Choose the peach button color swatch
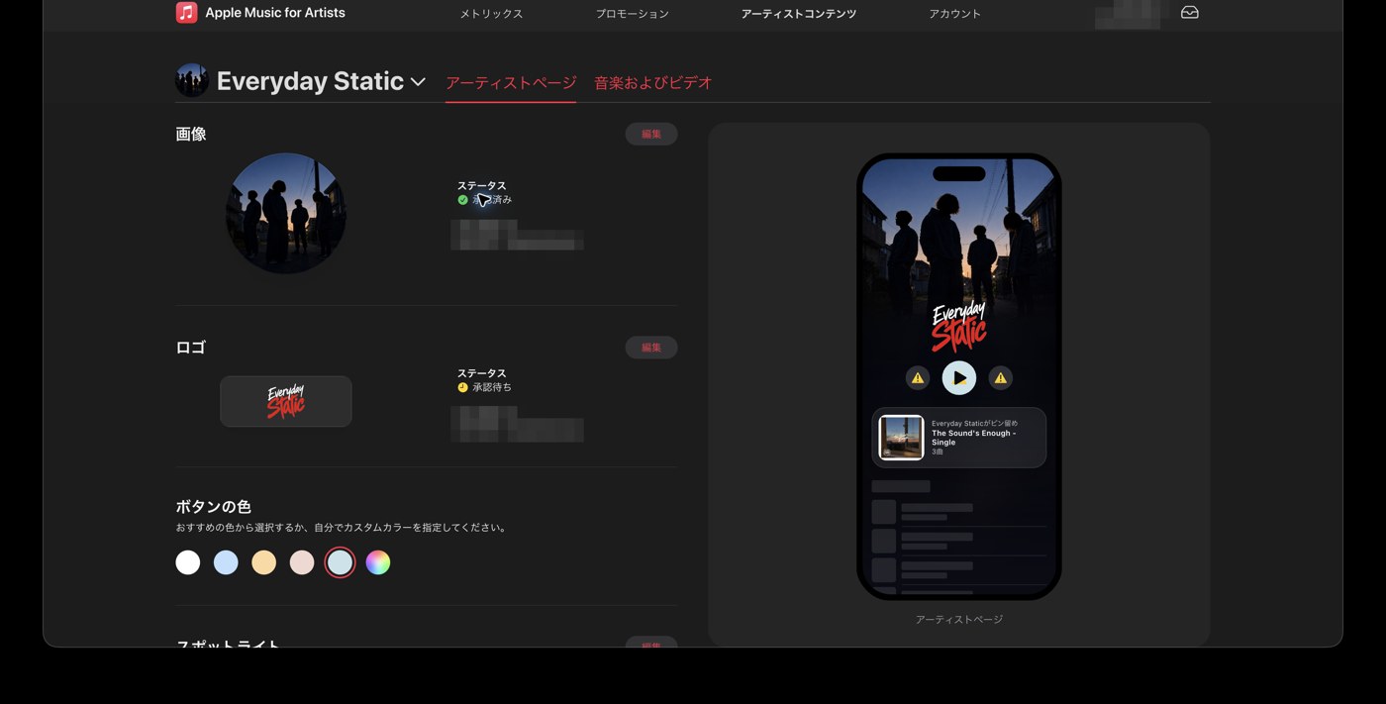Image resolution: width=1386 pixels, height=704 pixels. coord(264,562)
